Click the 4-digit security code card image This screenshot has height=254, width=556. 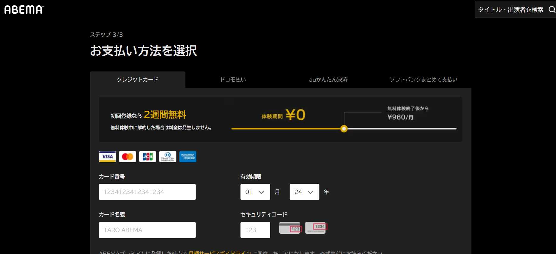pos(316,228)
